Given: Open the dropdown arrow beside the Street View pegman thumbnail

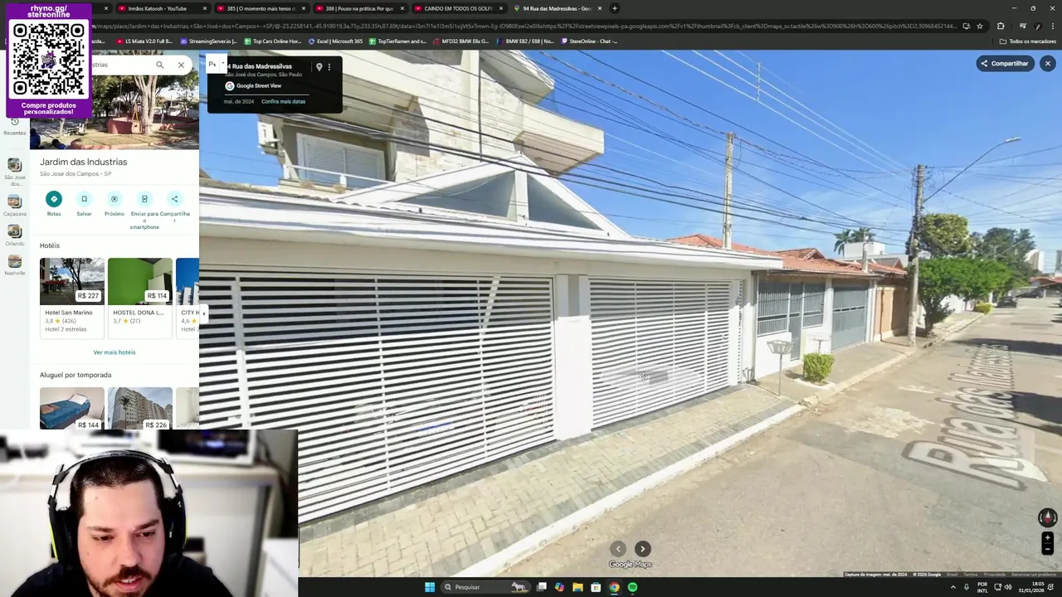Looking at the screenshot, I should tap(222, 64).
